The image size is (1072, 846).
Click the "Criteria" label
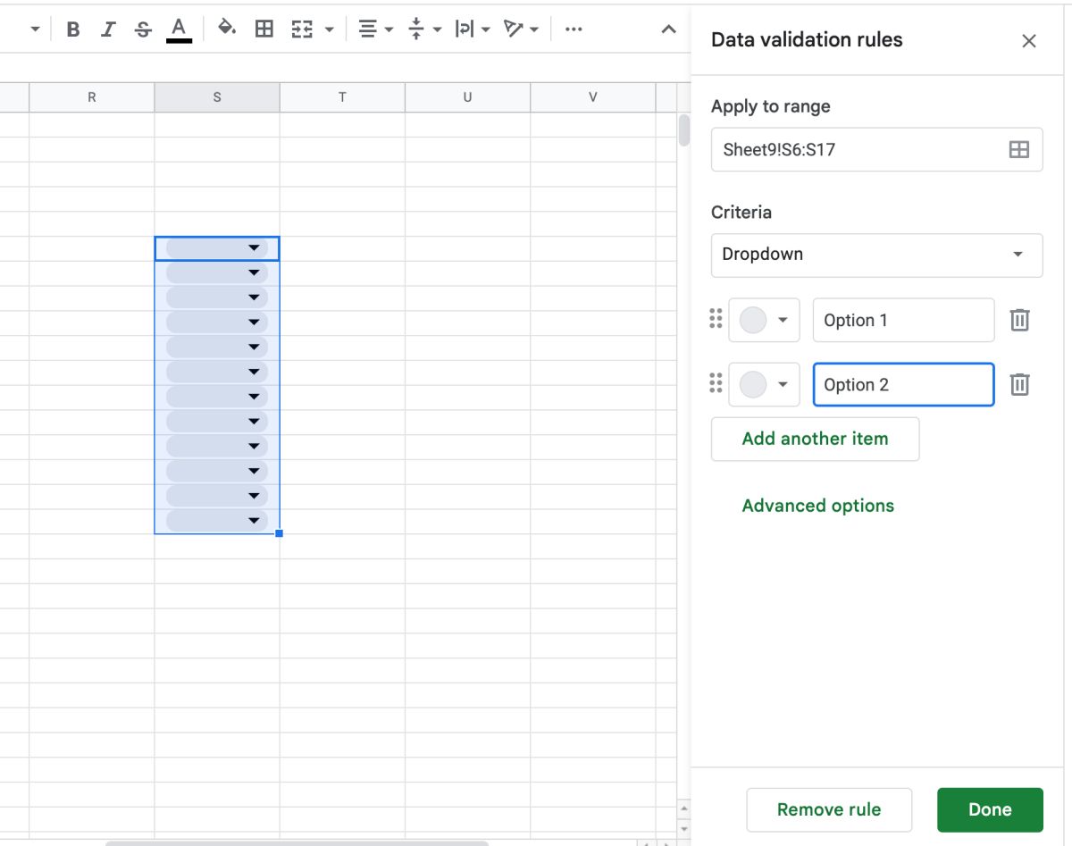click(x=741, y=213)
